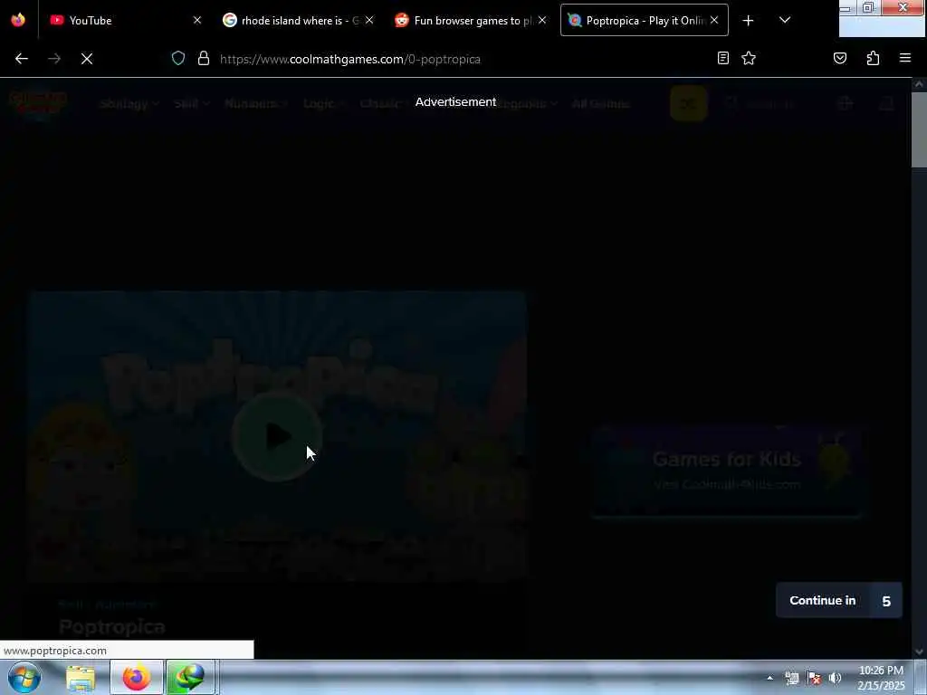Viewport: 927px width, 695px height.
Task: Stop loading the page
Action: click(x=87, y=59)
